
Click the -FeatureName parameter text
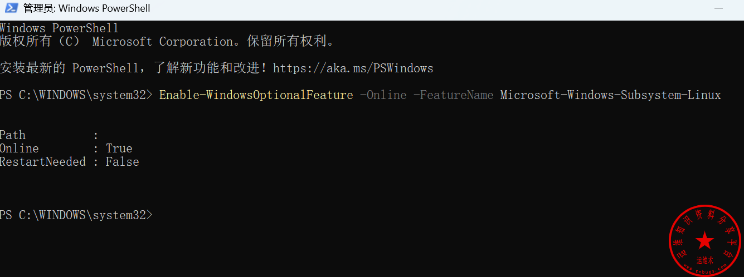click(453, 95)
